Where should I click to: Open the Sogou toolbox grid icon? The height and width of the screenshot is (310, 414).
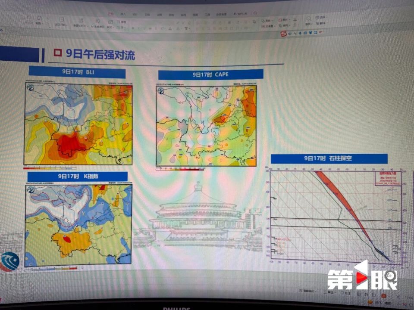(316, 32)
